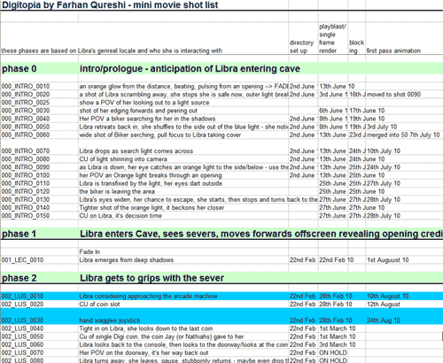Click shot ID 000_INTRO_0060
Viewport: 443px width, 363px height.
point(26,135)
